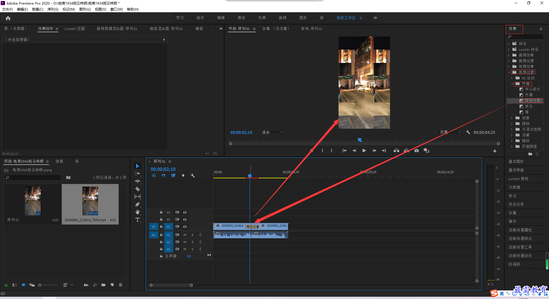Open timeline display settings wrench
Viewport: 549px width, 299px height.
193,175
